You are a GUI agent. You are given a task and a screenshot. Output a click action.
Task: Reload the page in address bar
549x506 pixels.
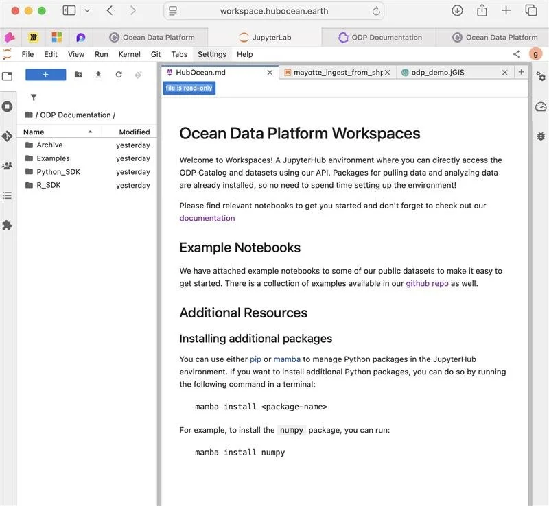(376, 11)
